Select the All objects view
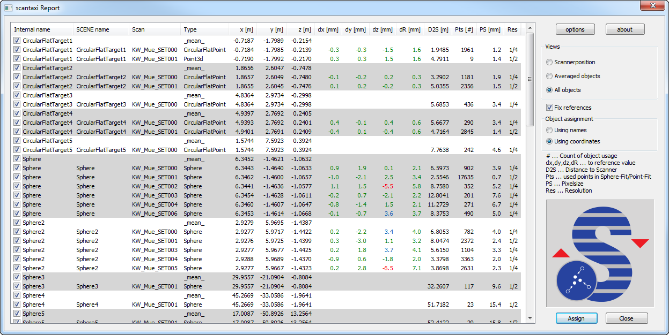669x335 pixels. tap(563, 90)
